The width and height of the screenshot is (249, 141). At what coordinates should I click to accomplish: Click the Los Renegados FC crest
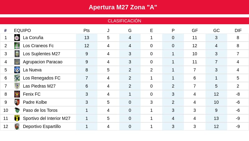coord(17,78)
